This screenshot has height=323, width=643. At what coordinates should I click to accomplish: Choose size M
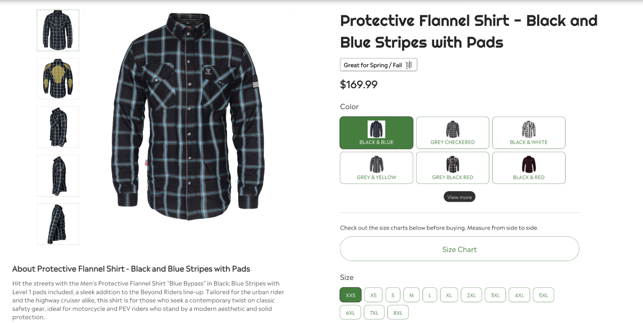pos(411,295)
